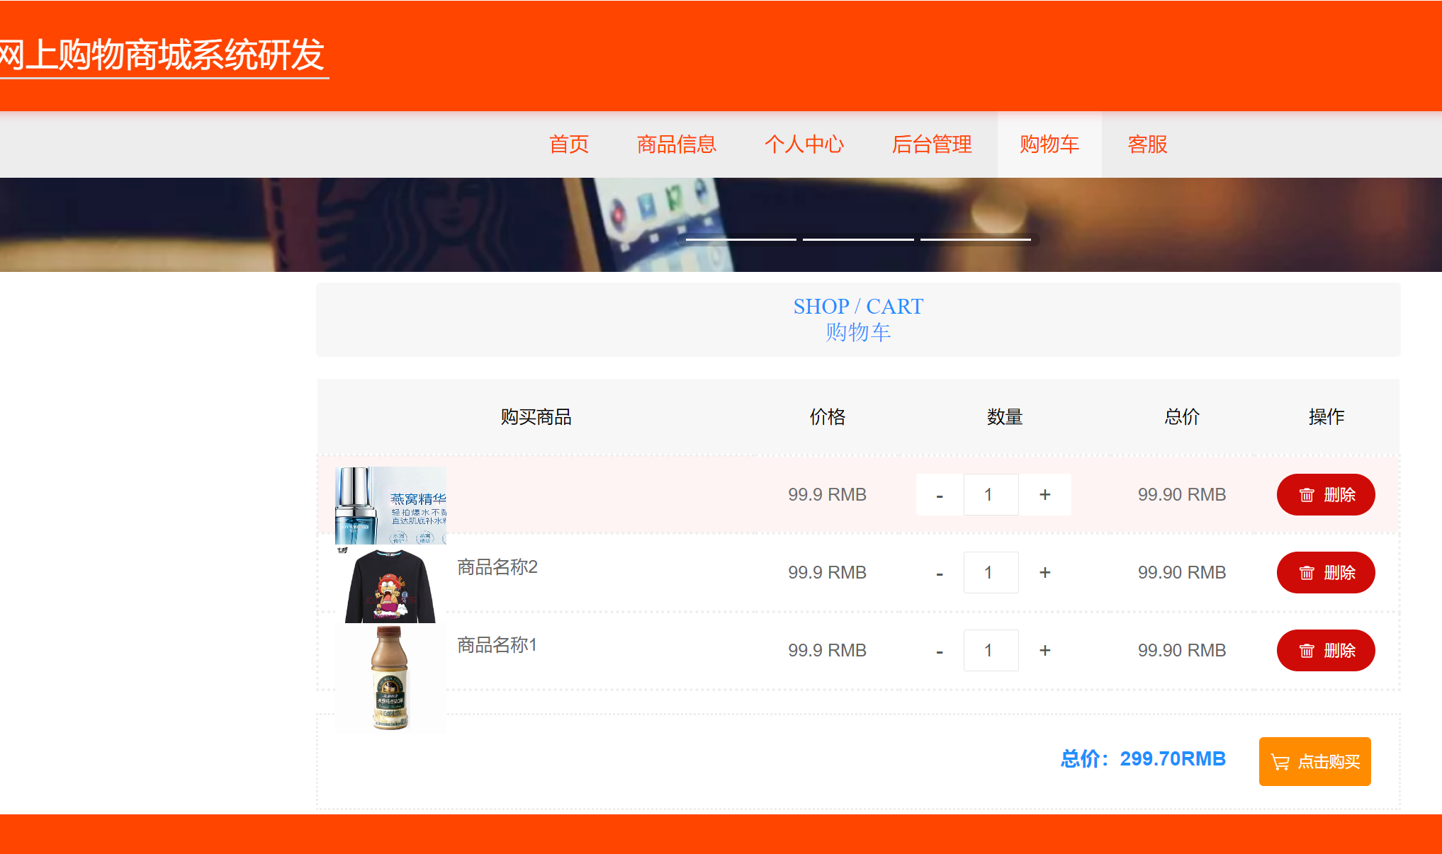Image resolution: width=1442 pixels, height=854 pixels.
Task: Click the site title 网上购物商城系统研发
Action: 162,55
